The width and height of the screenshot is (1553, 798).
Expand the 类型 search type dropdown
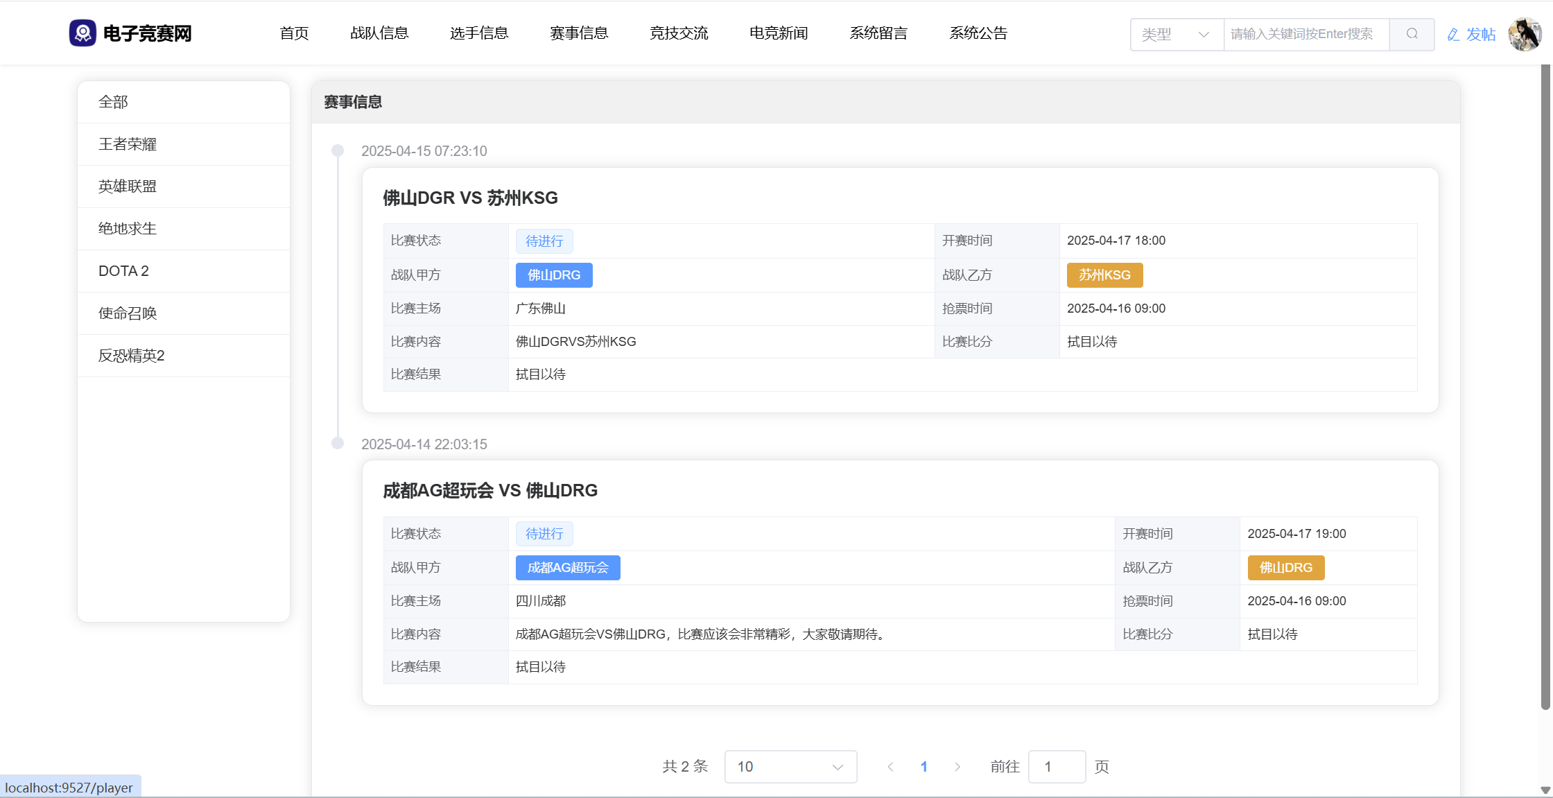[1176, 34]
